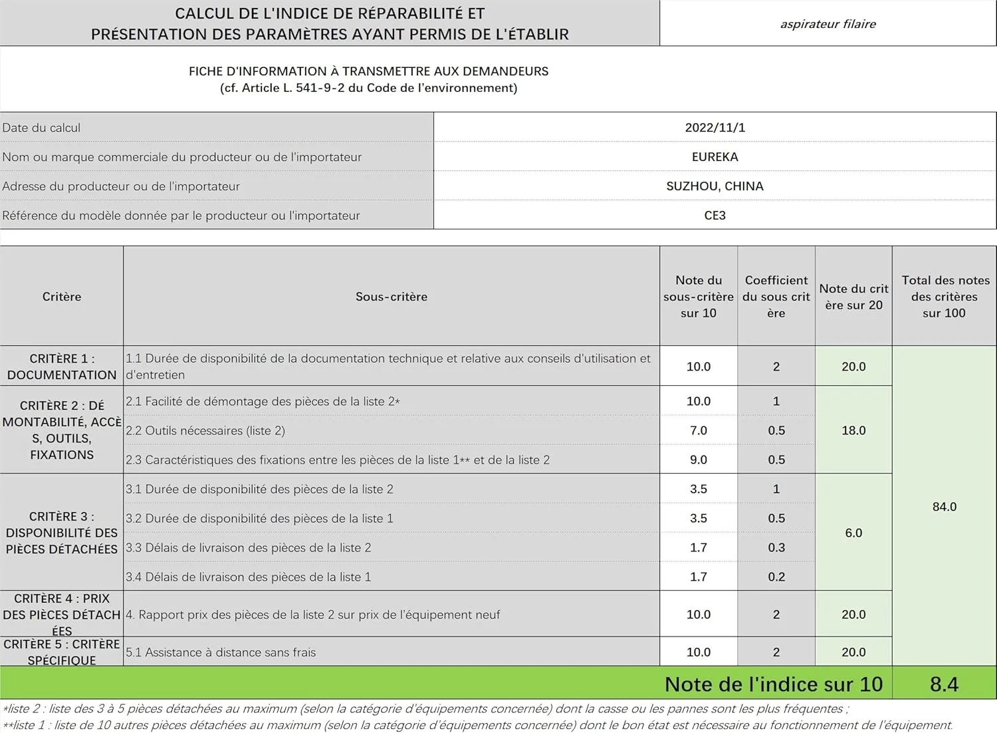Select the final index score 8.4
Screen dimensions: 997x733
click(x=944, y=684)
